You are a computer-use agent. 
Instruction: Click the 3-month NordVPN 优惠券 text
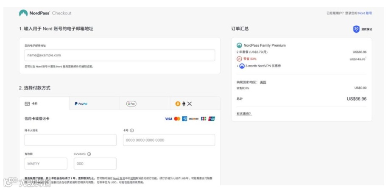click(x=263, y=66)
